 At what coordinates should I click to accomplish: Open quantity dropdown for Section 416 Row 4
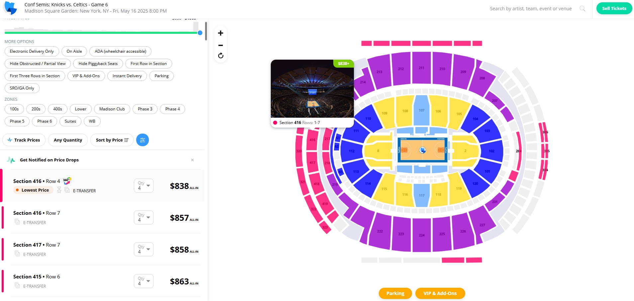[144, 186]
